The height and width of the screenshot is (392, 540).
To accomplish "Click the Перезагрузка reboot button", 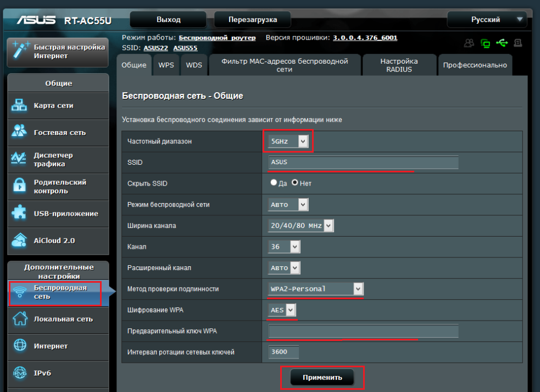I will click(253, 20).
